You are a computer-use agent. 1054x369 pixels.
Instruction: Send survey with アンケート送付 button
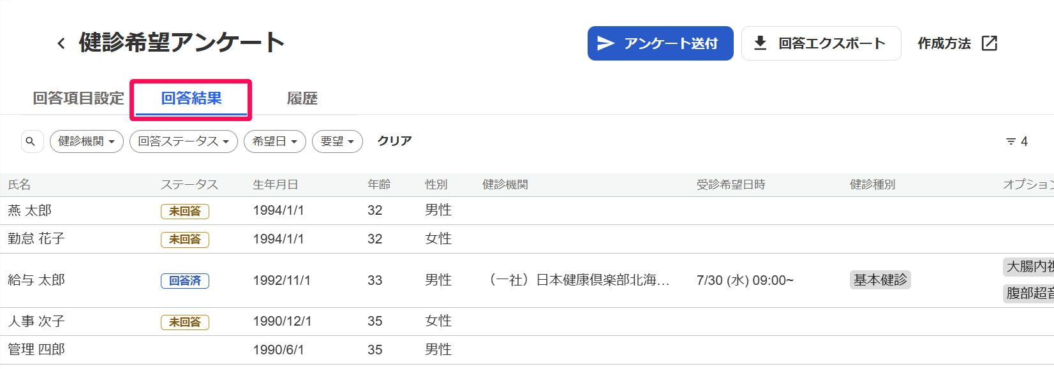point(660,43)
